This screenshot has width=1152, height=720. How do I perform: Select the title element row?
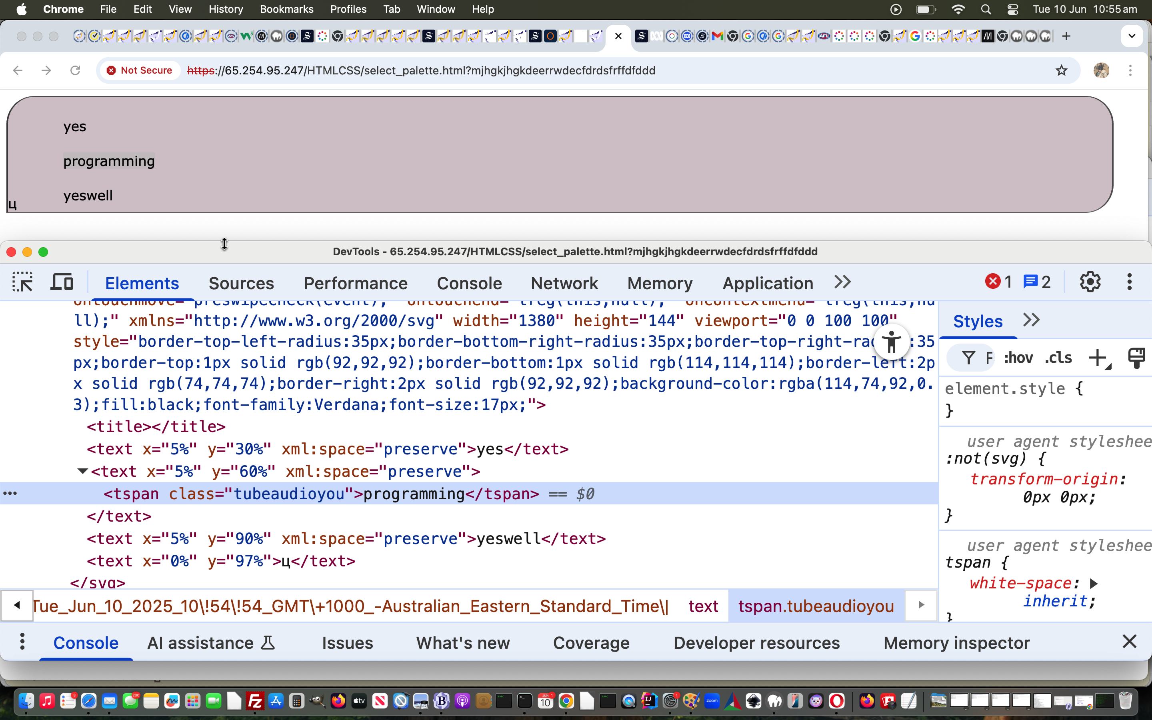[x=156, y=426]
